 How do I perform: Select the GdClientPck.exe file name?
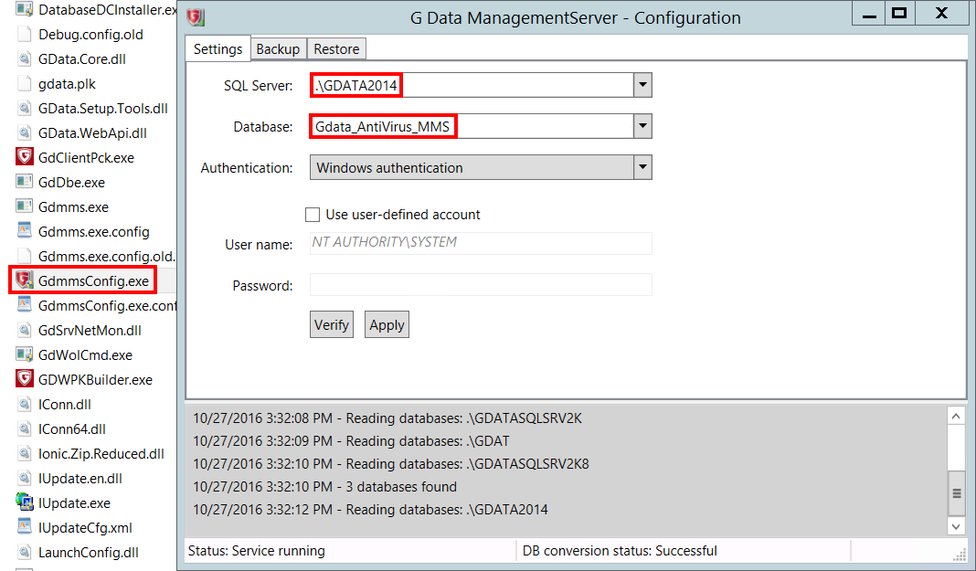pyautogui.click(x=86, y=158)
